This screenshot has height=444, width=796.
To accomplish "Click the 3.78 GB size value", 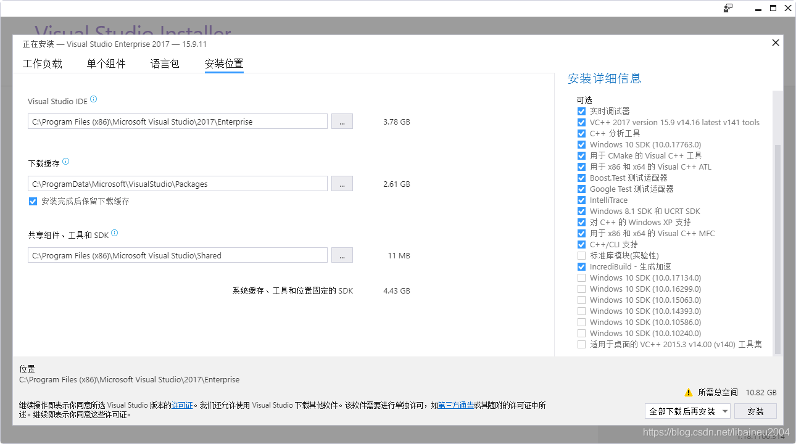I will click(396, 121).
